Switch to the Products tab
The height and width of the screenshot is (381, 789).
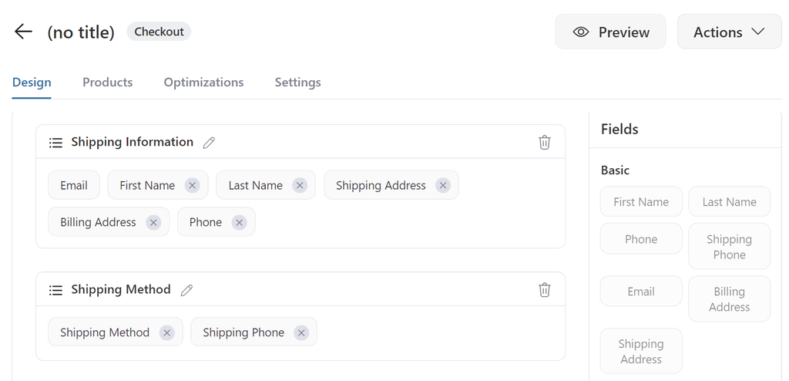tap(107, 83)
